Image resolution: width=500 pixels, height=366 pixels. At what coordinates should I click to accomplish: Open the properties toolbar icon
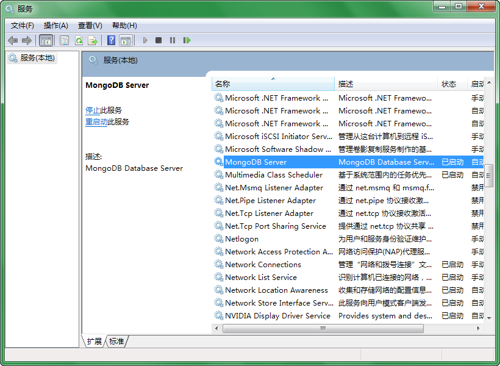(64, 40)
